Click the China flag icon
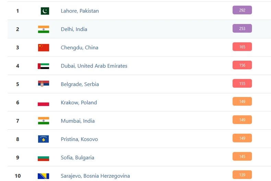This screenshot has width=271, height=181. (44, 48)
